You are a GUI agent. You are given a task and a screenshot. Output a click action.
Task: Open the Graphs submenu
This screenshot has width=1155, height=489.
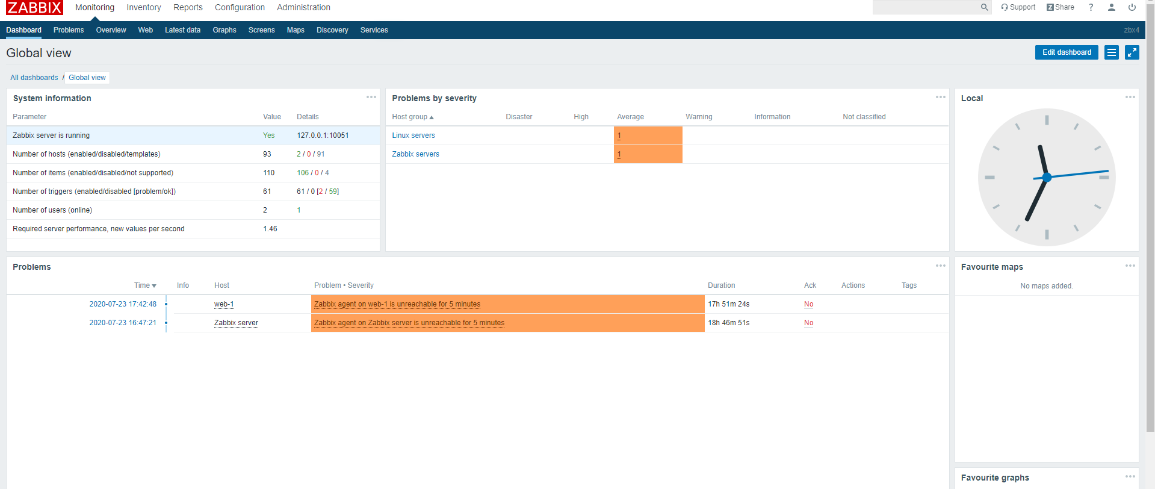(224, 30)
